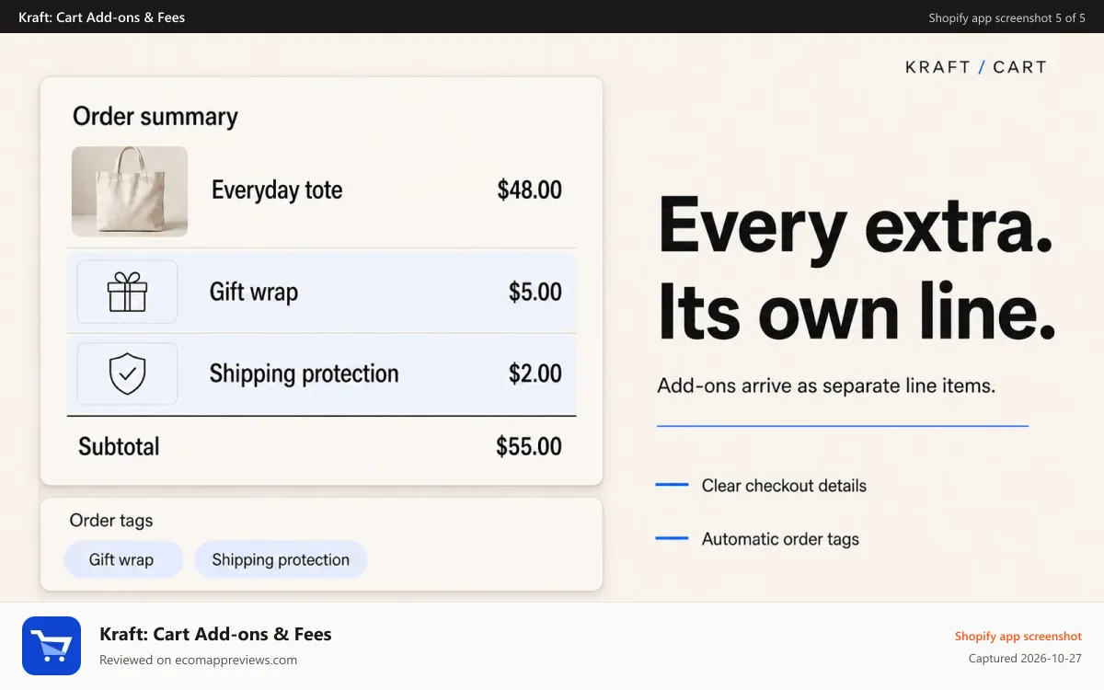Click the Shopify app screenshot 5 of 5 text

(1006, 17)
